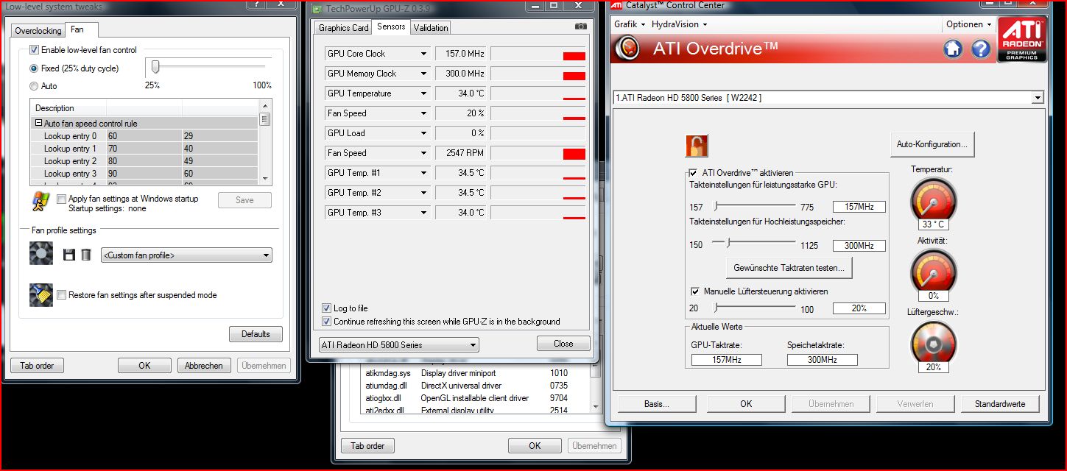Click Auto-Konfiguration button
1067x471 pixels.
[932, 144]
